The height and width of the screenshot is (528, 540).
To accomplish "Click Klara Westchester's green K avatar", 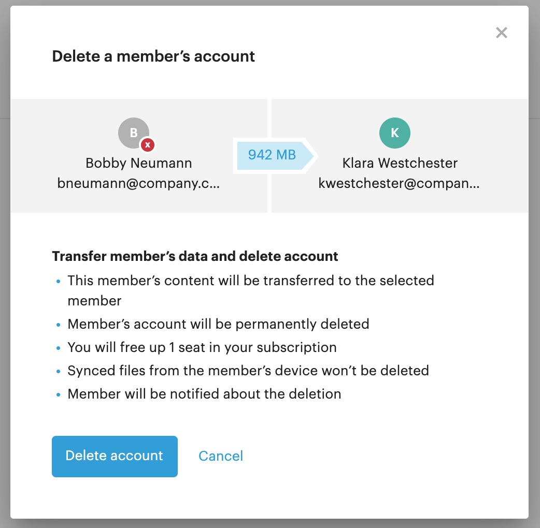I will (395, 133).
